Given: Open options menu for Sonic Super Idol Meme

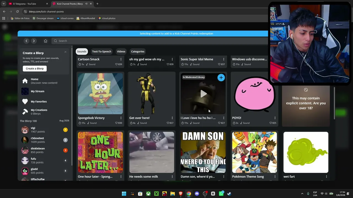Looking at the screenshot, I should [224, 59].
